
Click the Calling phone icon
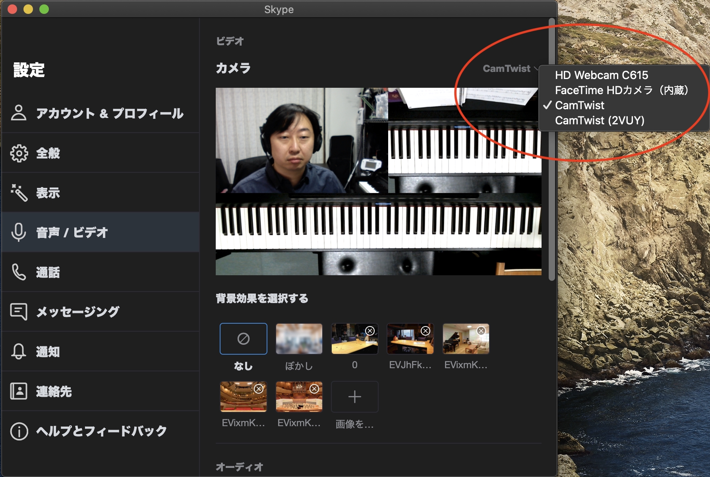19,272
